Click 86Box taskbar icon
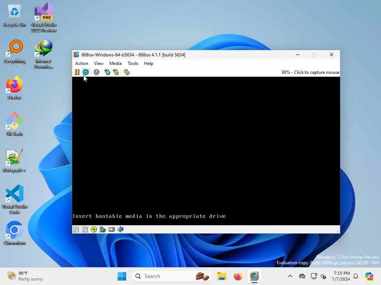The width and height of the screenshot is (381, 285). [x=254, y=276]
